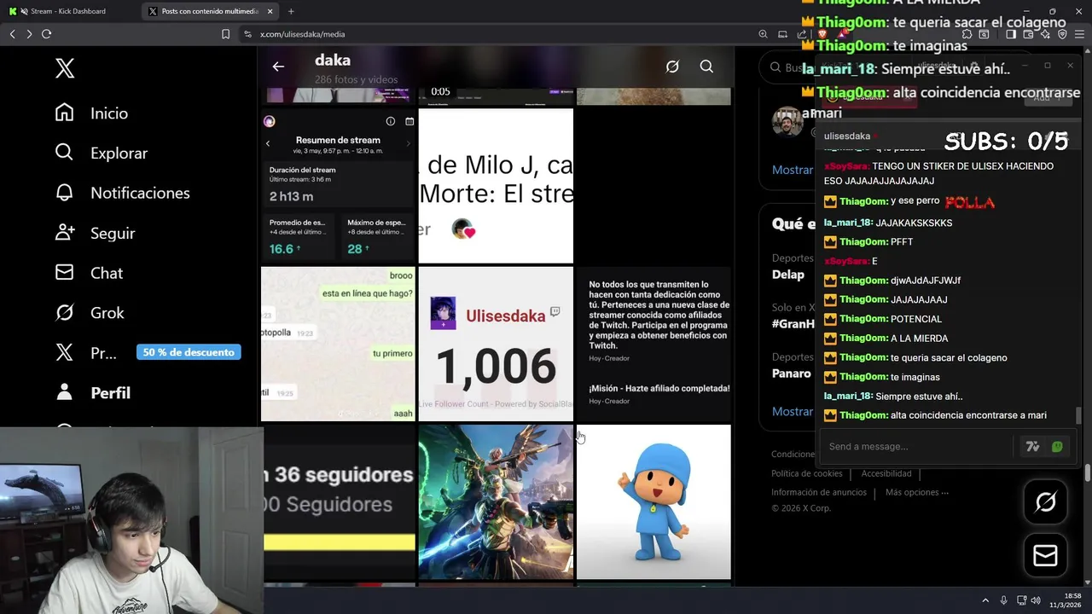This screenshot has height=614, width=1092.
Task: Click the Send a message chat field
Action: coord(917,446)
